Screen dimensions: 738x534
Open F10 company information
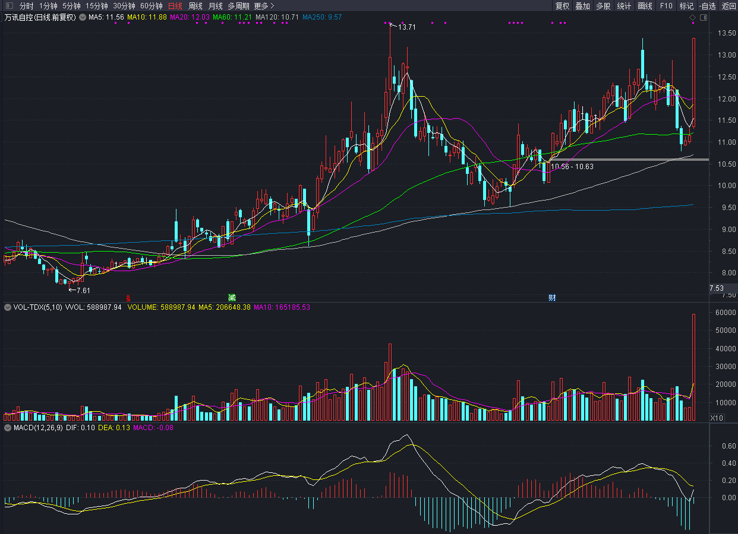666,6
